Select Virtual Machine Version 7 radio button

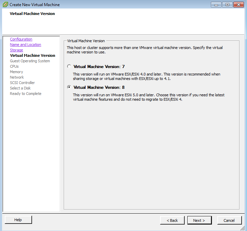click(x=69, y=66)
